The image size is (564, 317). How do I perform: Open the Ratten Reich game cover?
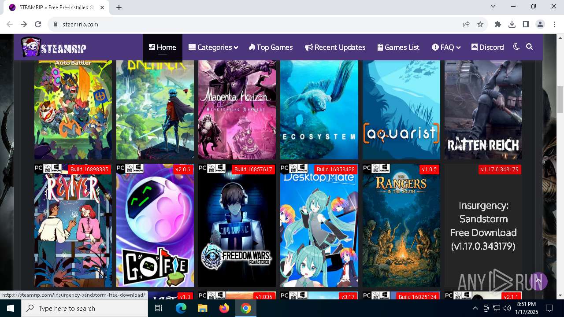[483, 110]
